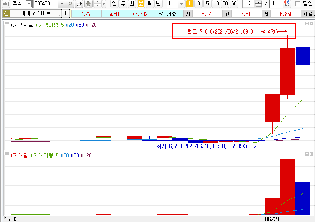Viewport: 315px width, 222px height.
Task: Click the chart shrink/expand arrows icon
Action: pyautogui.click(x=287, y=4)
